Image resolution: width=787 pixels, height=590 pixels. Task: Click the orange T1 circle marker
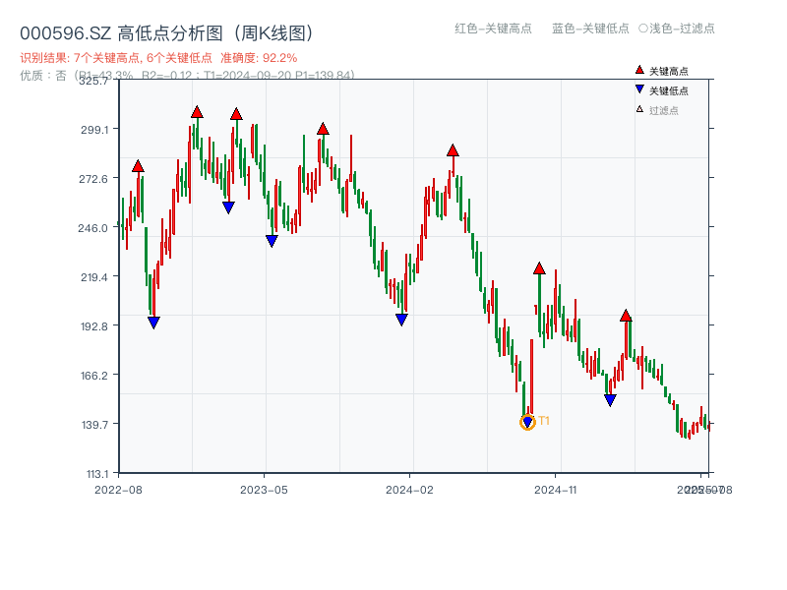point(526,423)
